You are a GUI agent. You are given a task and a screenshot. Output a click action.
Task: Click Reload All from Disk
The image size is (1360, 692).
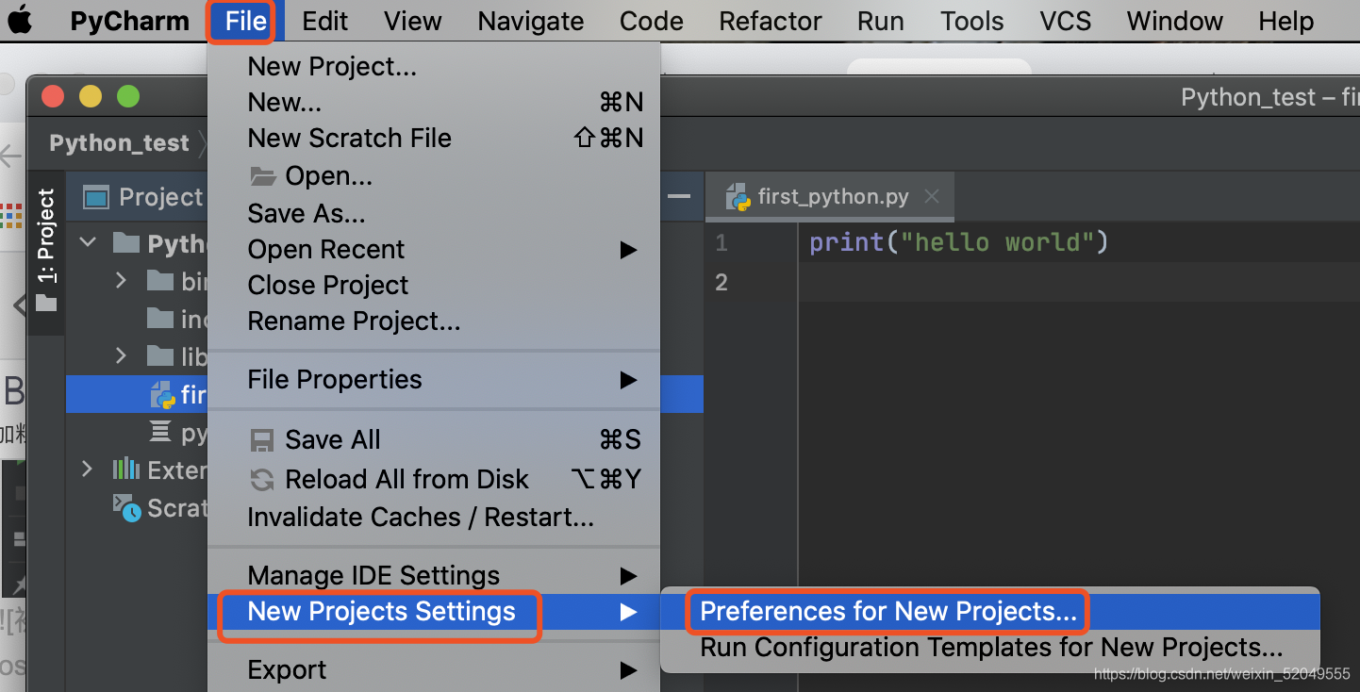tap(434, 479)
